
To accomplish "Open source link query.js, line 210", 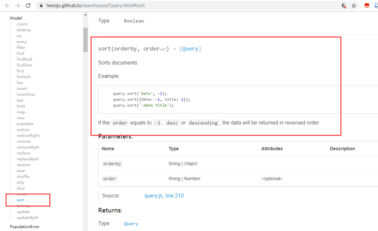I will [x=164, y=196].
